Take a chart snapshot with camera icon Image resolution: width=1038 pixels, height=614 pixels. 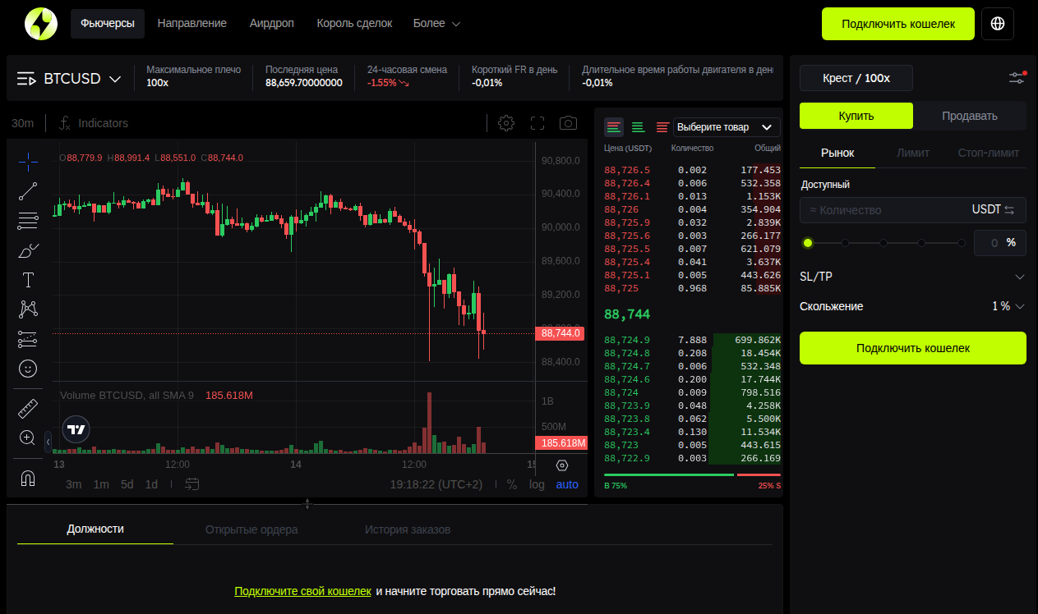(x=567, y=123)
